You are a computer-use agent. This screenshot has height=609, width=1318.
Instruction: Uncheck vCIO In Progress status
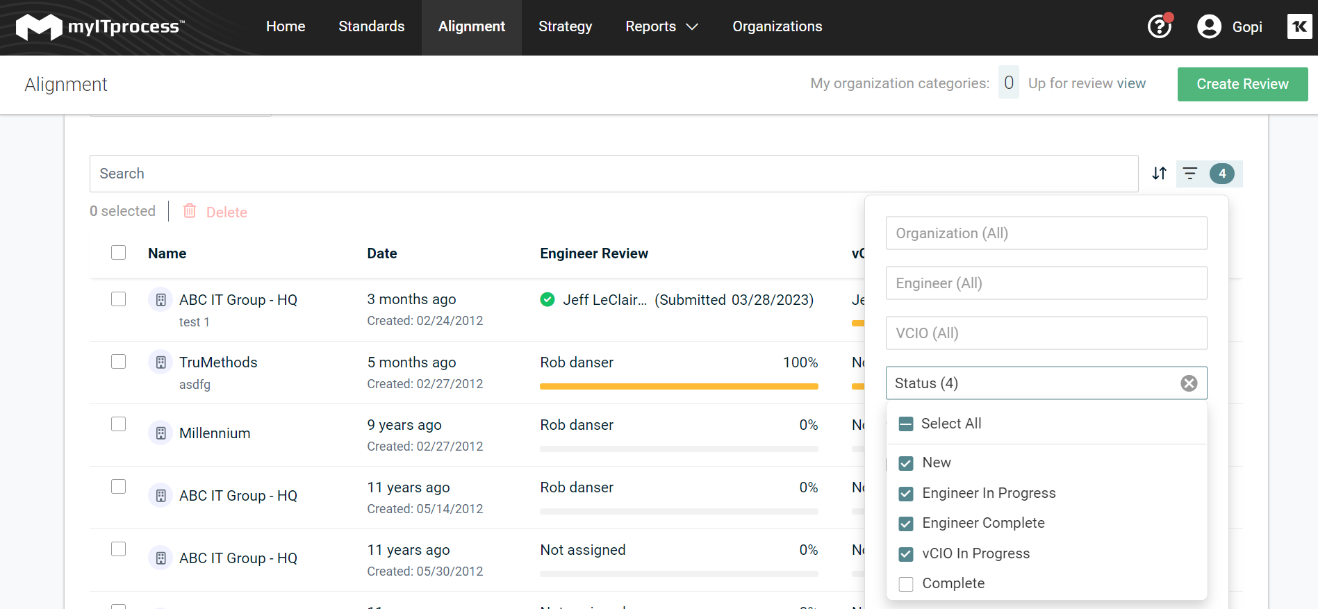click(906, 554)
